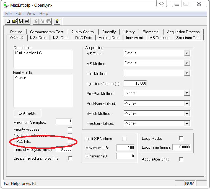The height and width of the screenshot is (189, 210).
Task: Toggle the Priority Process checkbox
Action: pos(70,130)
